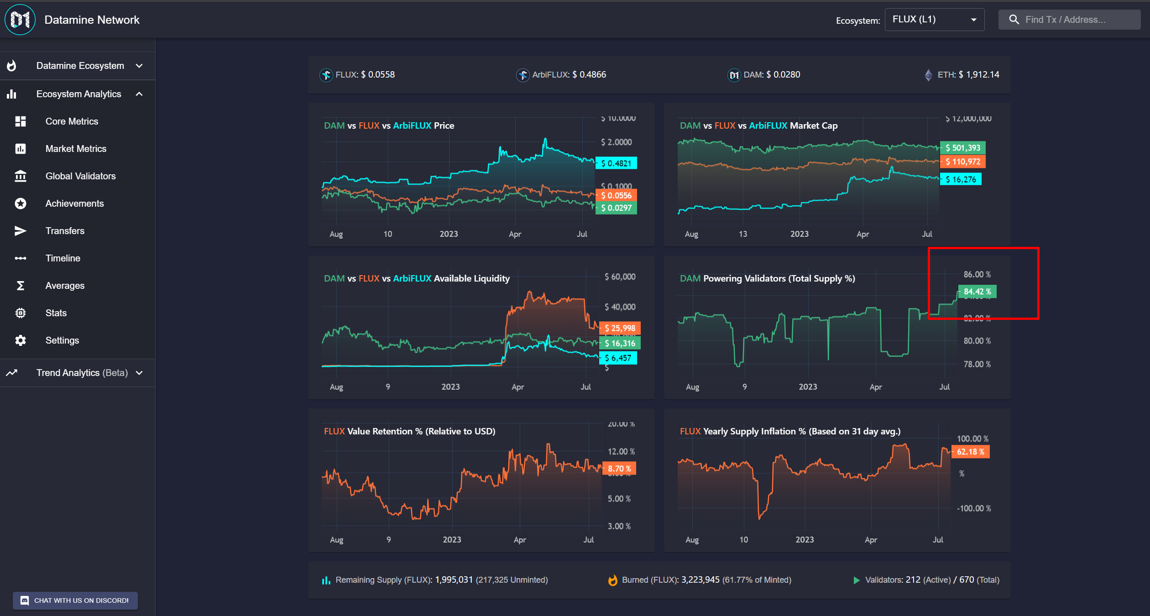Click the $ 501,393 market cap label

[x=963, y=148]
